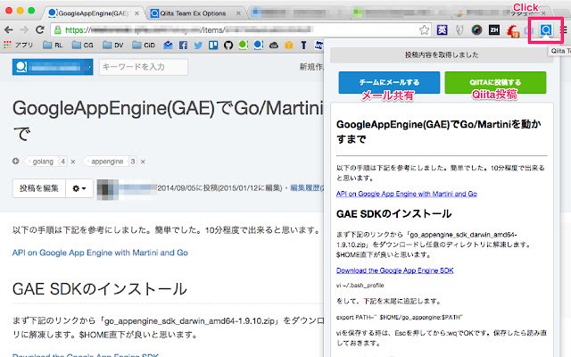Open the green Qiita bookmark icon

(244, 46)
